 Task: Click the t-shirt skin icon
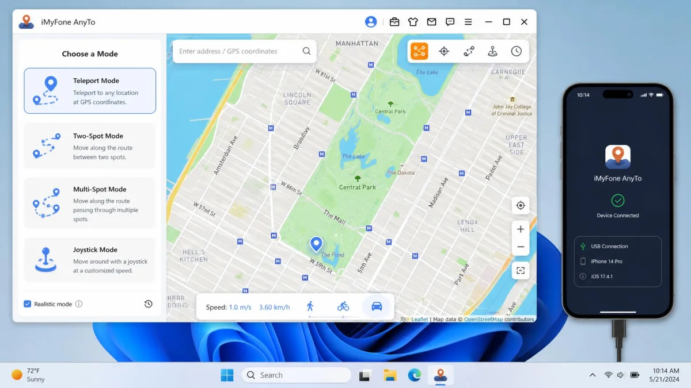pyautogui.click(x=413, y=22)
